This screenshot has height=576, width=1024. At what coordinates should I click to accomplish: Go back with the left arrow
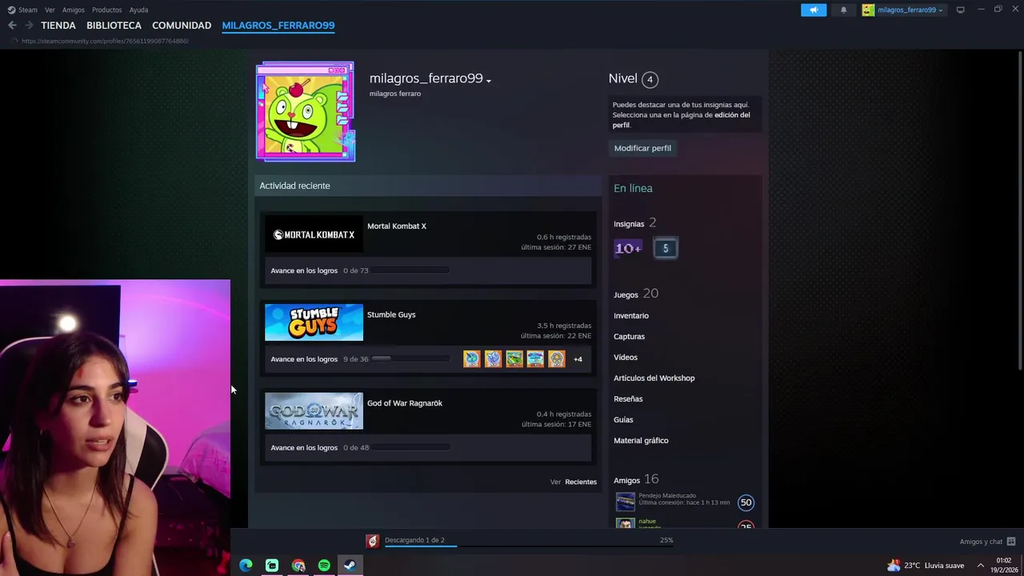click(x=12, y=26)
